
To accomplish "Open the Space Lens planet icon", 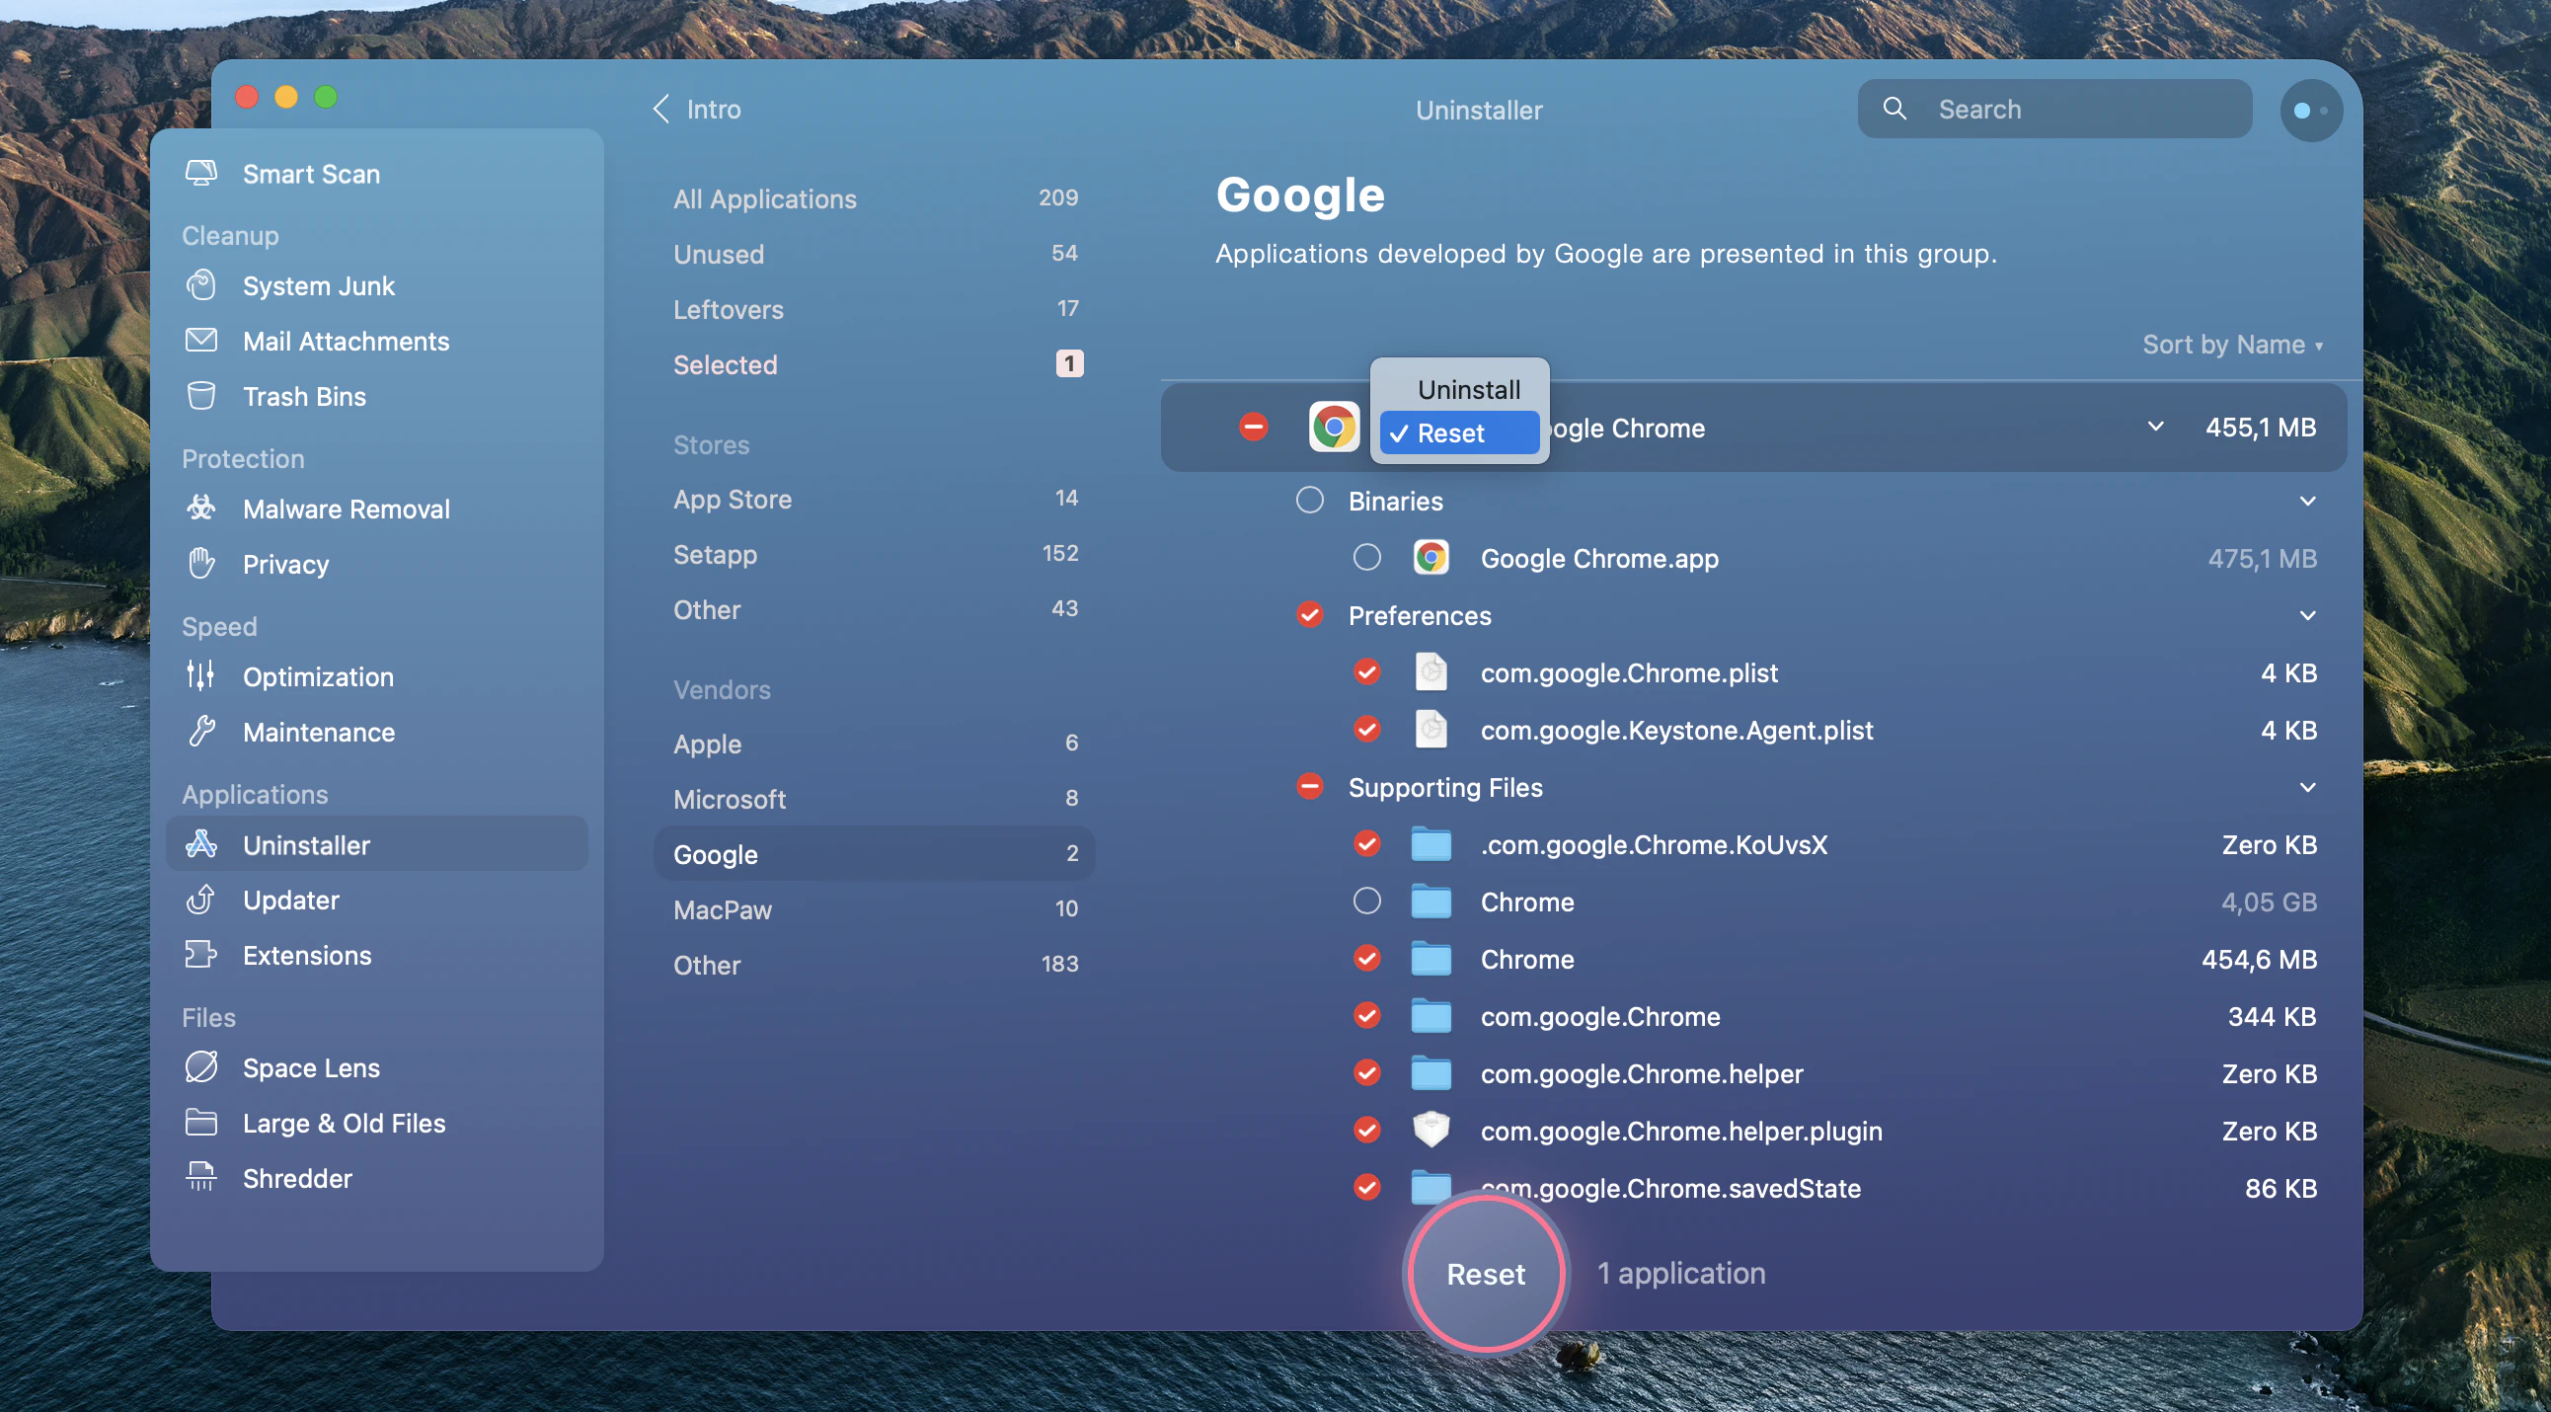I will point(201,1067).
